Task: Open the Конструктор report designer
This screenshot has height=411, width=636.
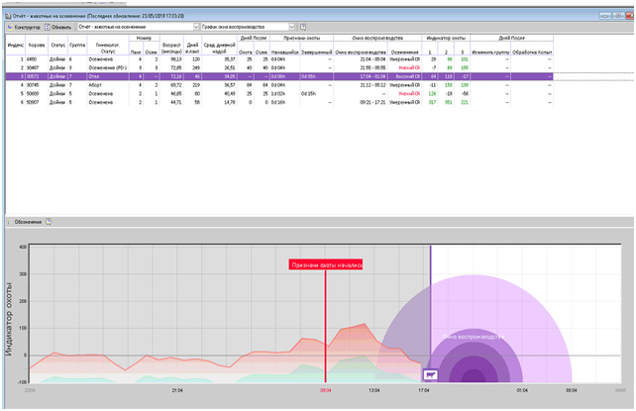Action: pyautogui.click(x=24, y=27)
